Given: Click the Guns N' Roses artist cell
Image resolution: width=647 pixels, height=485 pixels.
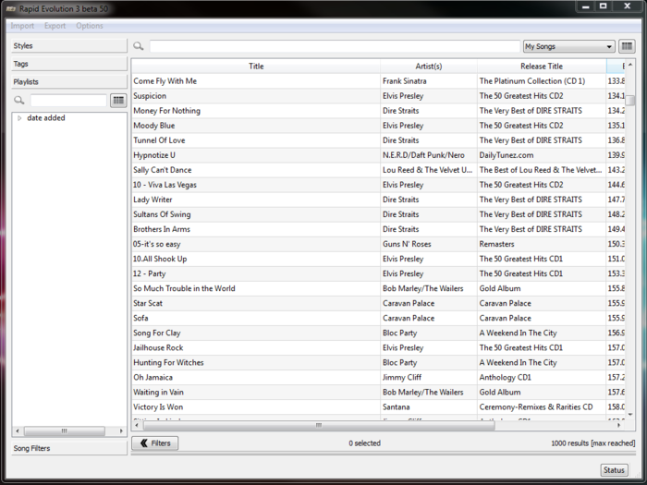Looking at the screenshot, I should coord(429,245).
